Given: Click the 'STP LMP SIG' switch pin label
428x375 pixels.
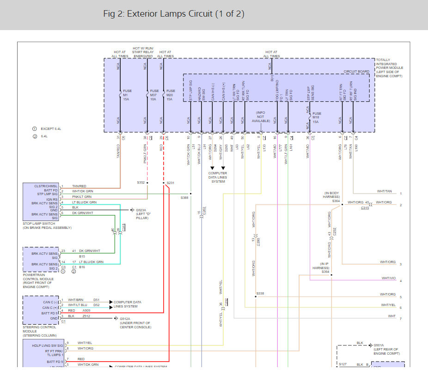Looking at the screenshot, I should 47,194.
